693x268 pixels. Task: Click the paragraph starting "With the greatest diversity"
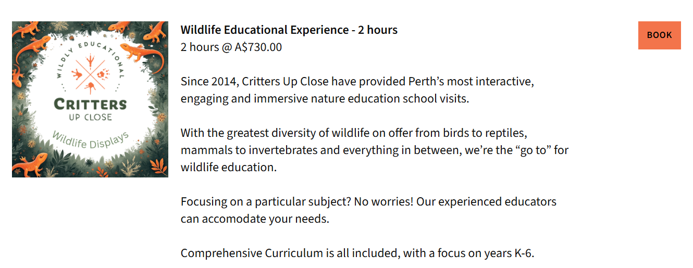tap(374, 150)
